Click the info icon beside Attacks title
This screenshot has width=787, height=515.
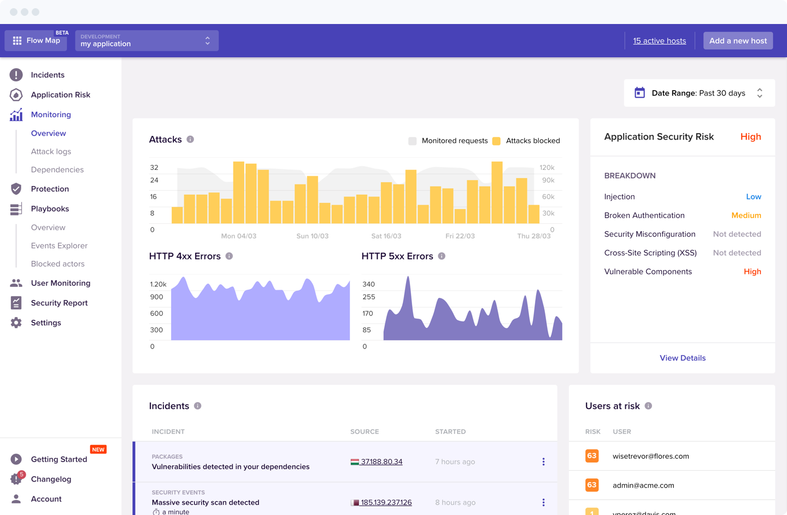(x=190, y=140)
